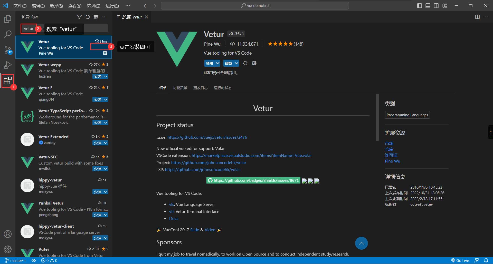
Task: Switch to the 更改日志 tab
Action: pos(201,88)
